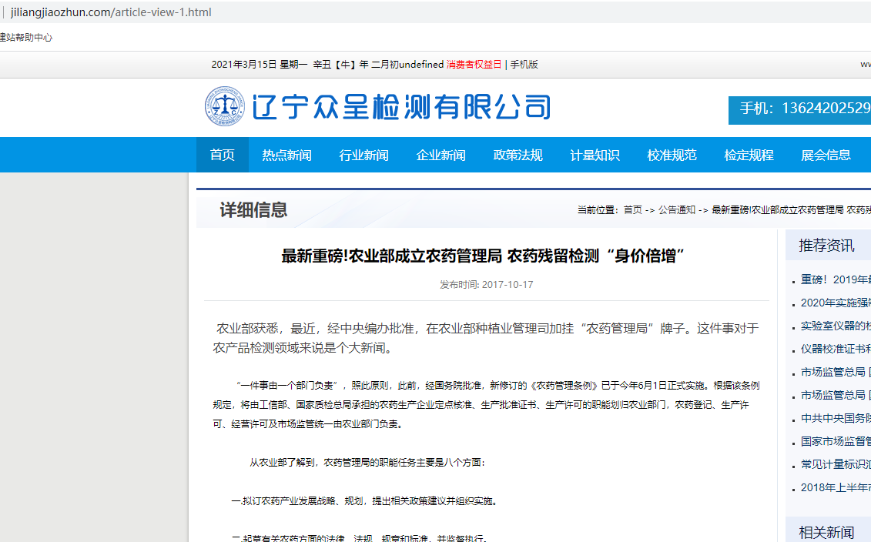Viewport: 871px width, 542px height.
Task: Open the 检定规程 navigation tab
Action: (748, 155)
